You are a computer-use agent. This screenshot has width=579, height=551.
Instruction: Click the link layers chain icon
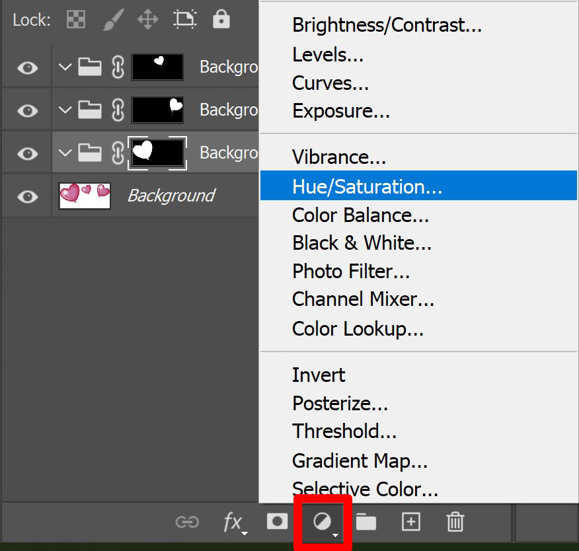pos(187,522)
